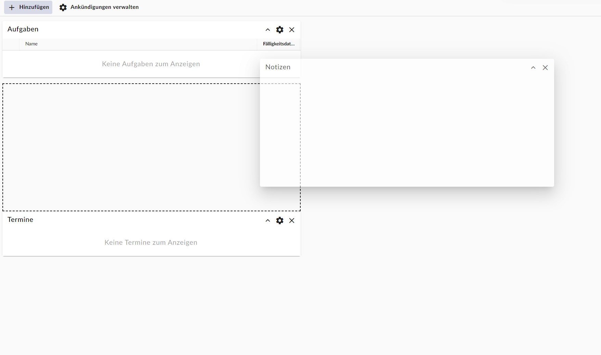
Task: Click the Aufgaben widget title
Action: click(23, 29)
